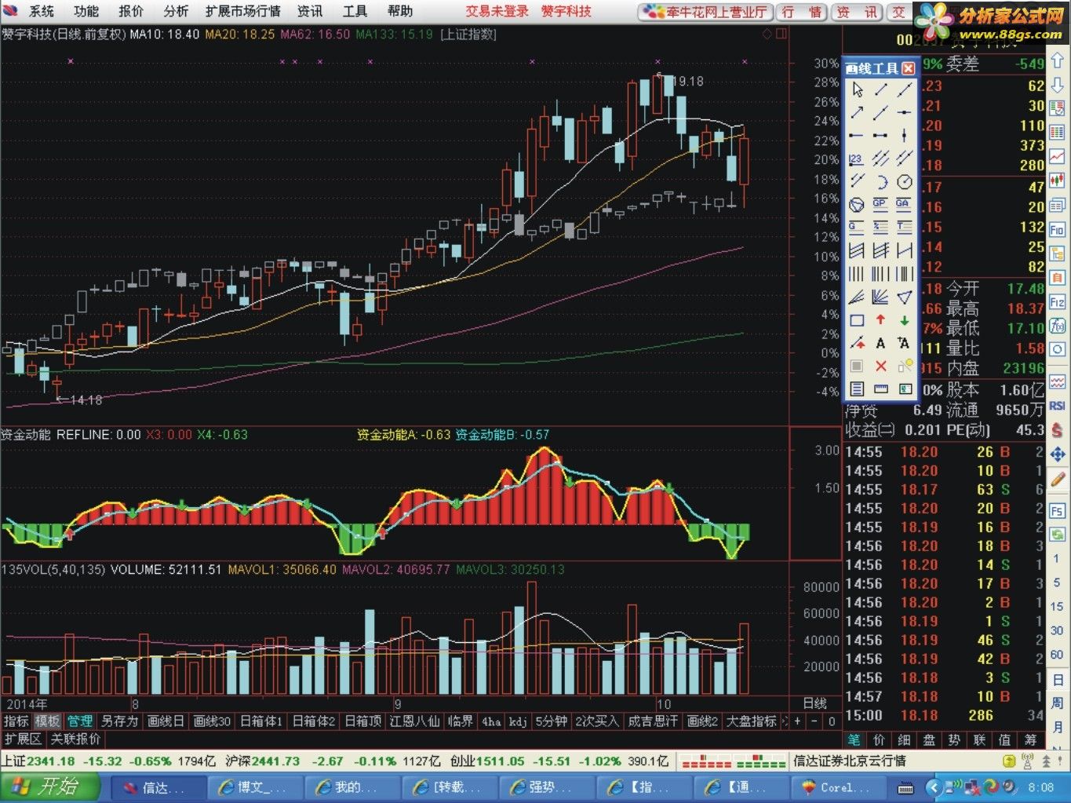The height and width of the screenshot is (803, 1071).
Task: Select the 指标 tab
Action: click(x=16, y=721)
